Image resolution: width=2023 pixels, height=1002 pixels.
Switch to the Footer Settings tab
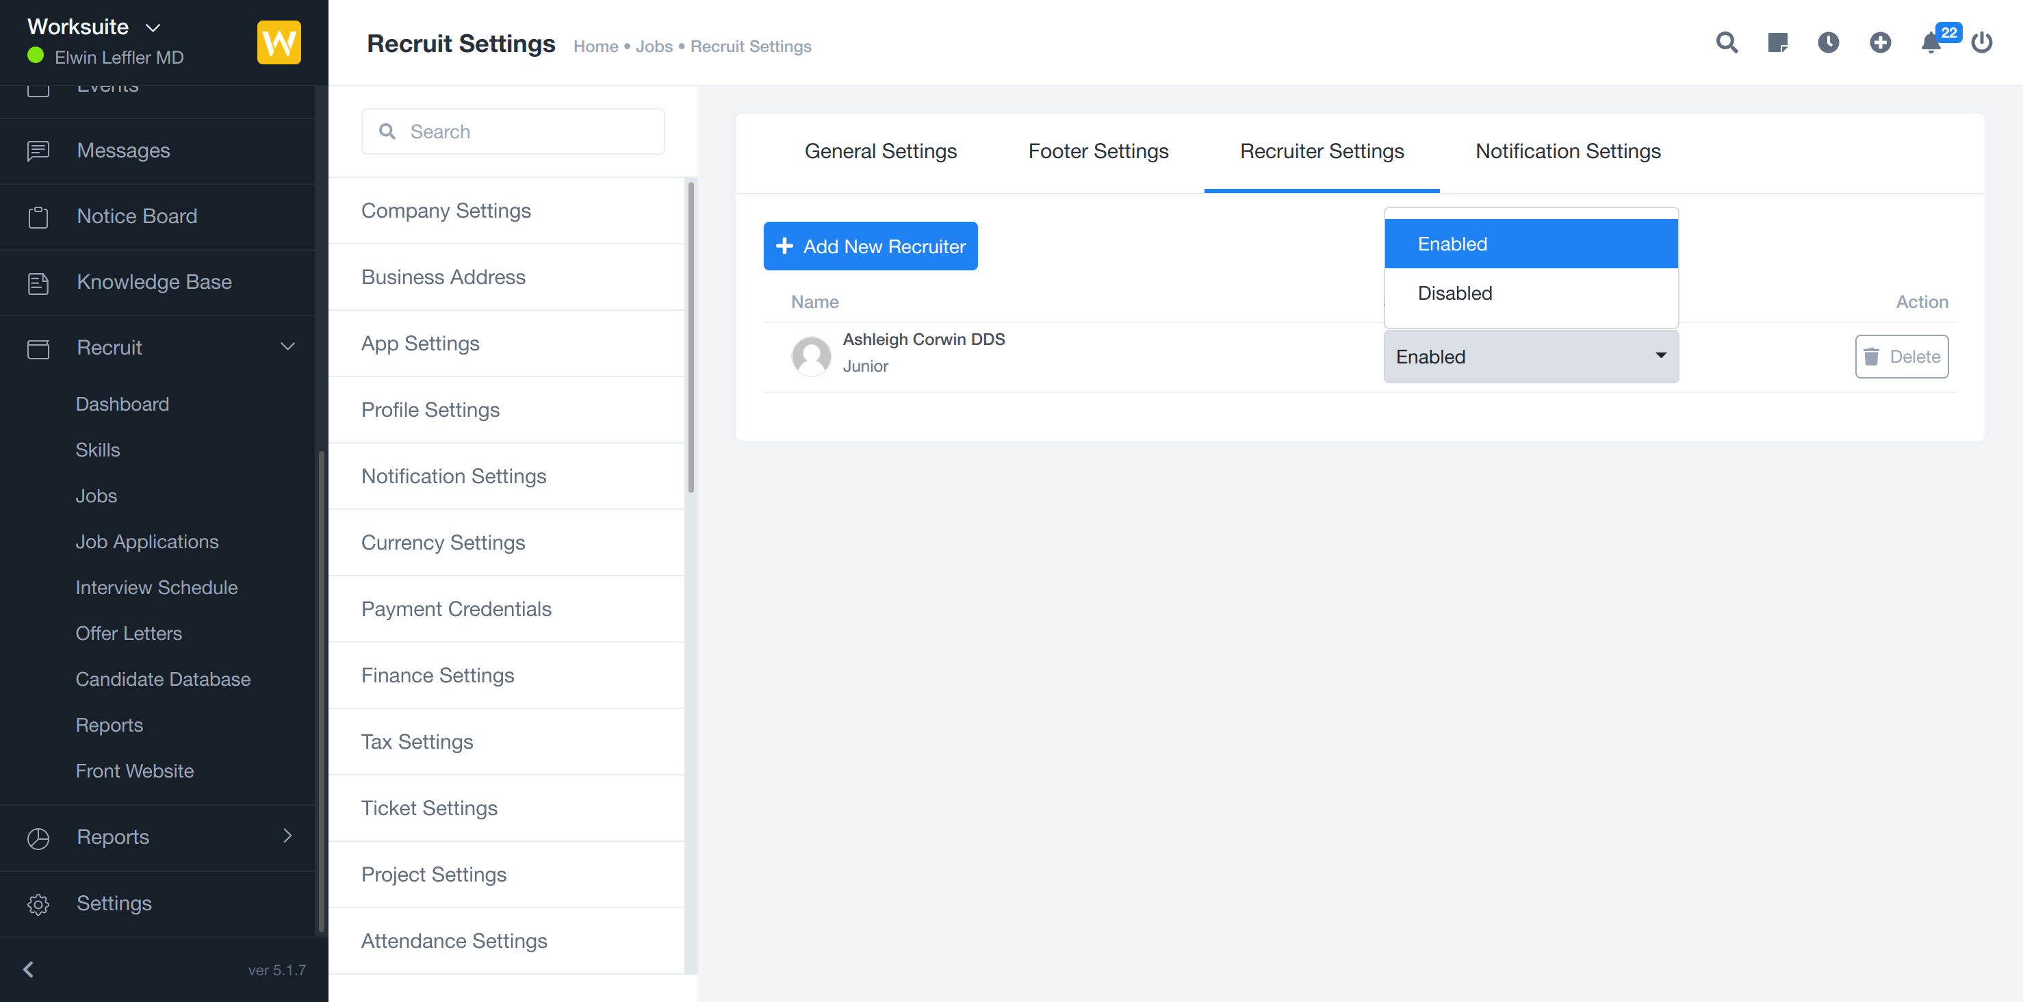click(1097, 151)
